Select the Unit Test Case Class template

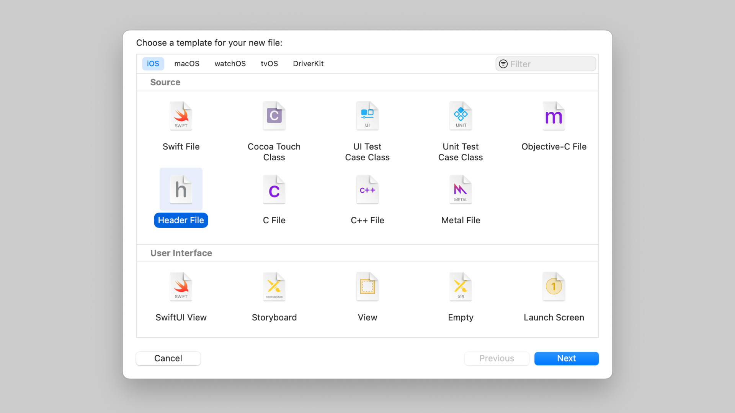coord(461,116)
